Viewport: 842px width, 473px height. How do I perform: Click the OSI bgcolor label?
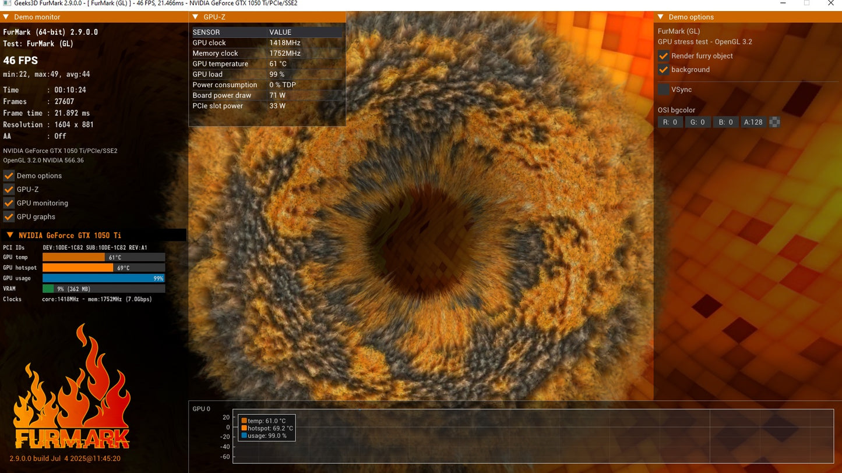tap(677, 110)
